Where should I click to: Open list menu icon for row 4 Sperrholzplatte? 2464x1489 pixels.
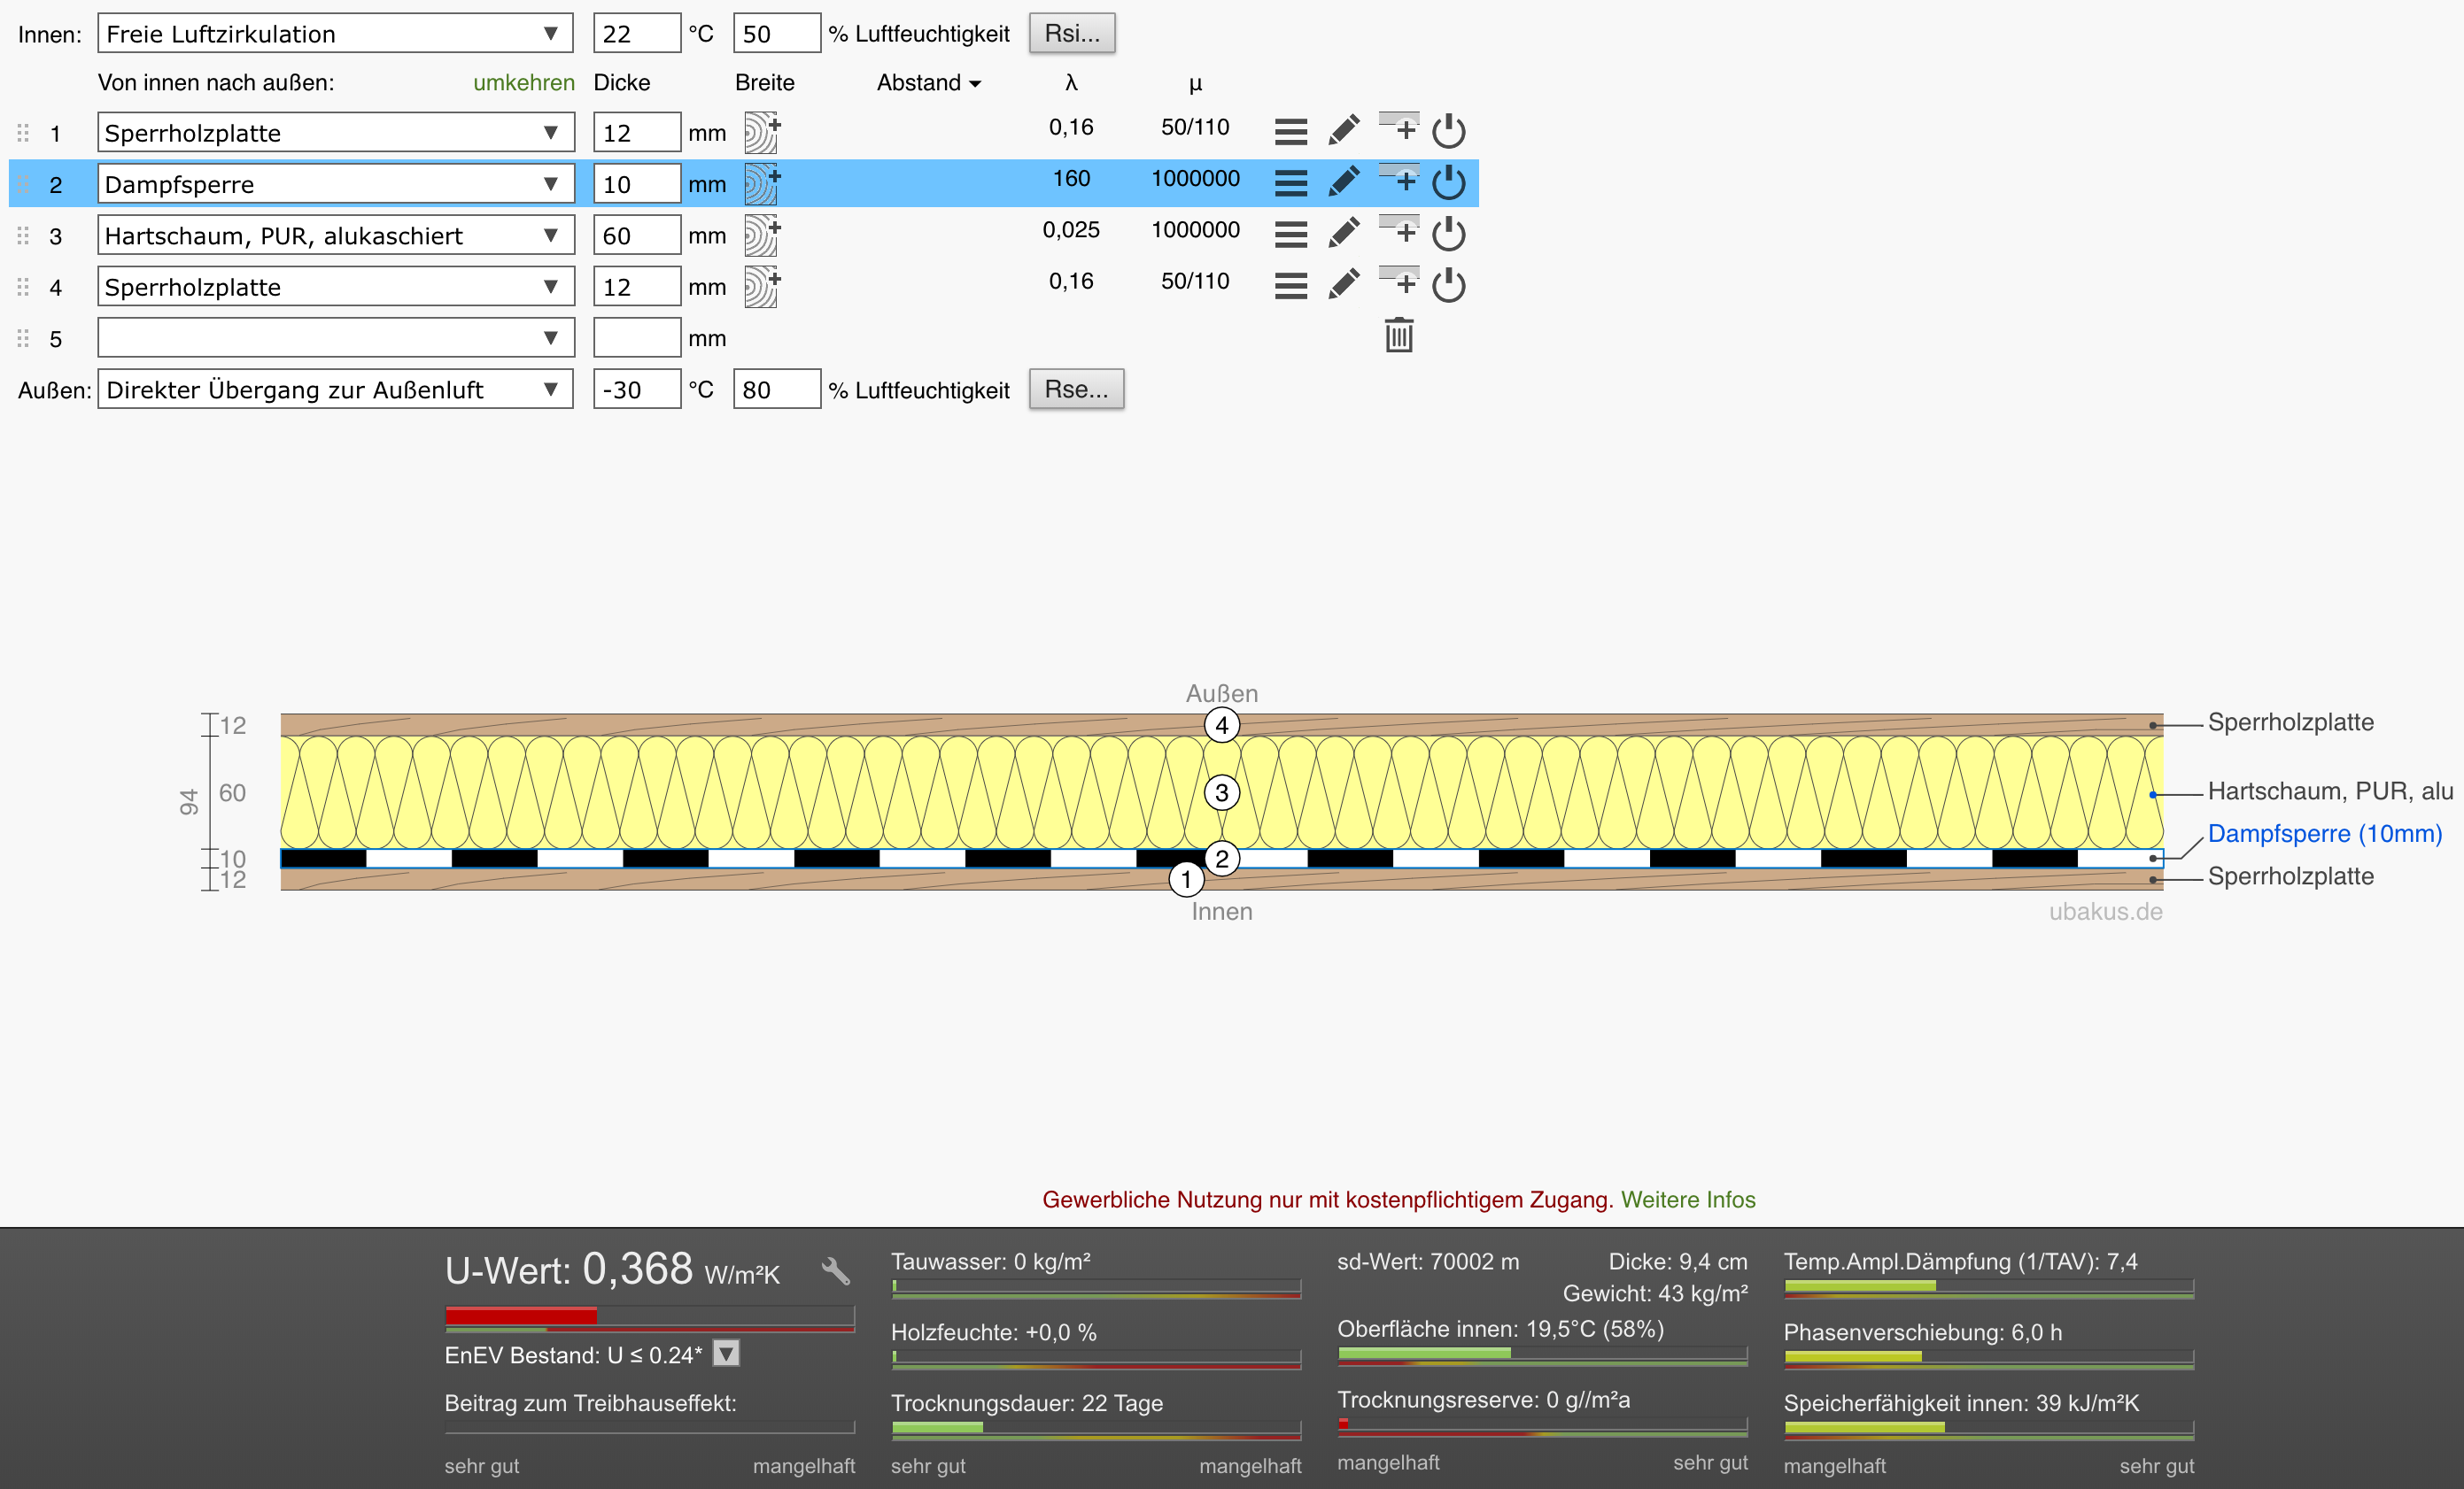(1291, 286)
